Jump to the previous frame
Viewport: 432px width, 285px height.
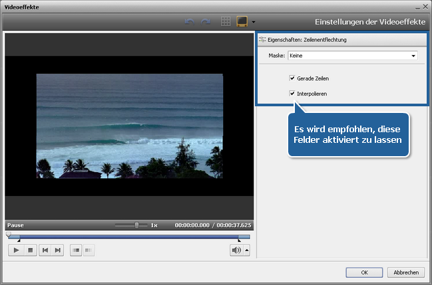click(45, 250)
